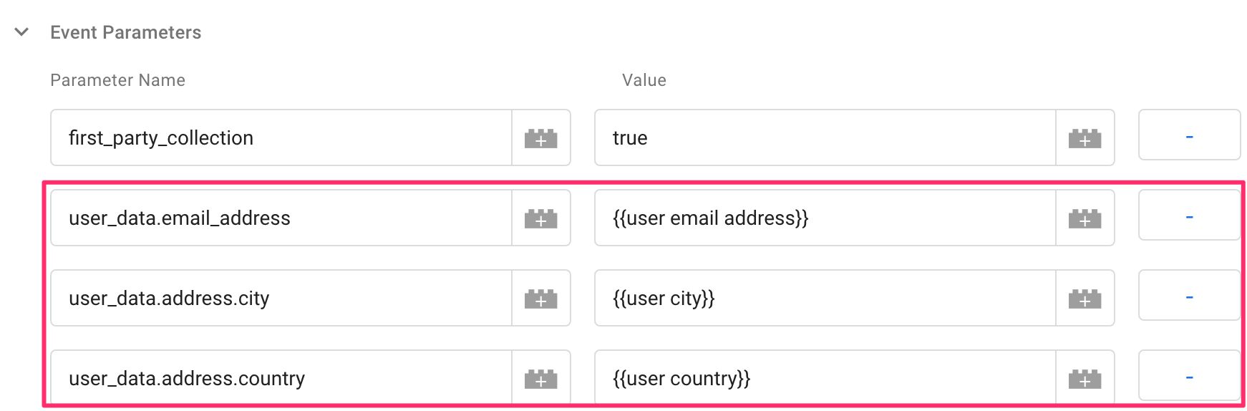This screenshot has height=411, width=1247.
Task: Insert variable into user_data.address.country name field
Action: tap(541, 378)
